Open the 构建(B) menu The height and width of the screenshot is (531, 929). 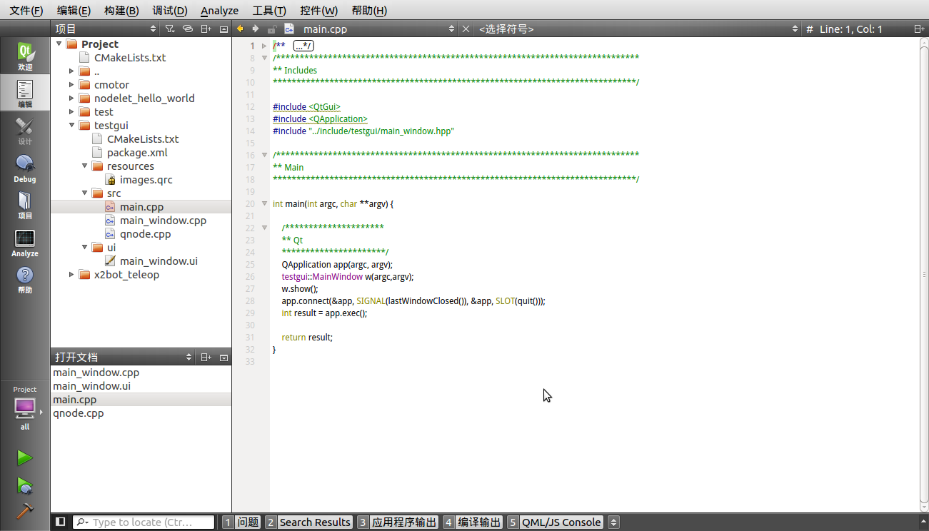click(x=121, y=11)
